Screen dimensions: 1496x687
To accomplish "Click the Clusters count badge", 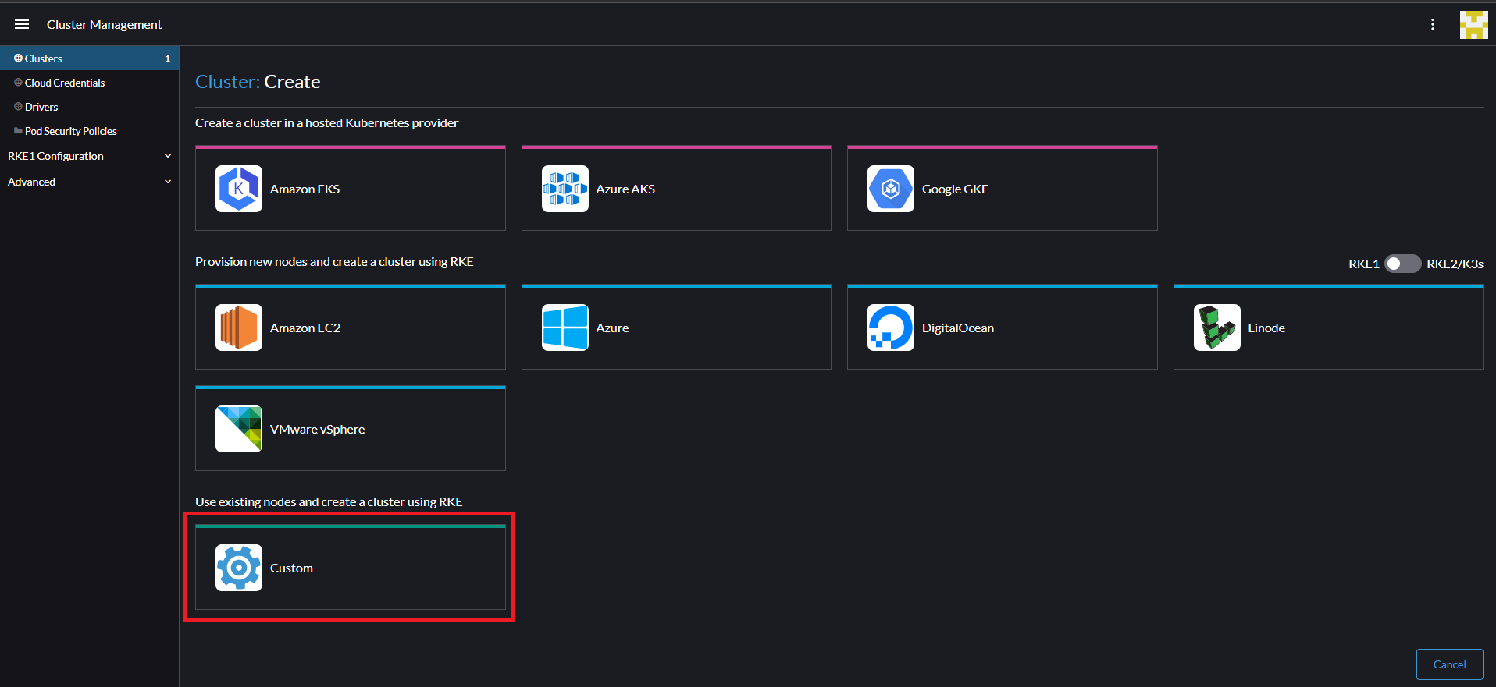I will (x=167, y=58).
